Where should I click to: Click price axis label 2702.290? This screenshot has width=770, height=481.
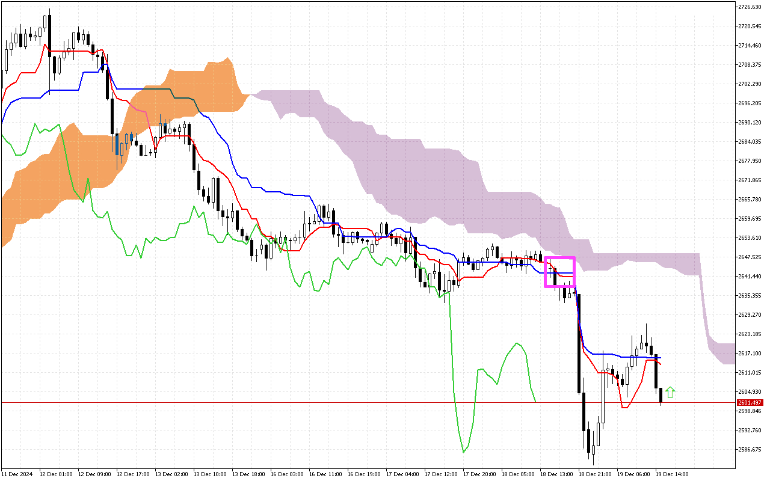pyautogui.click(x=750, y=84)
